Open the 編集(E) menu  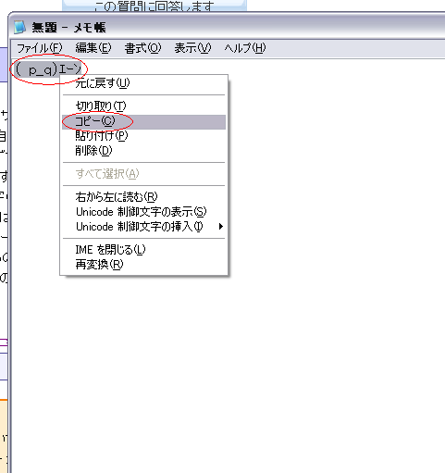(x=93, y=48)
